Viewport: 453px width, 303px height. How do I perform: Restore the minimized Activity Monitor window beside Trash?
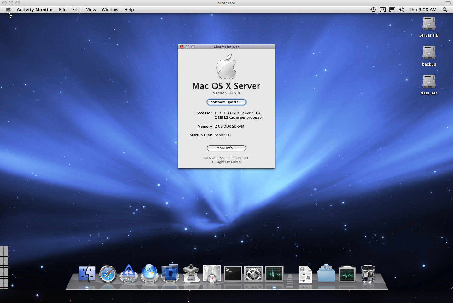point(347,274)
